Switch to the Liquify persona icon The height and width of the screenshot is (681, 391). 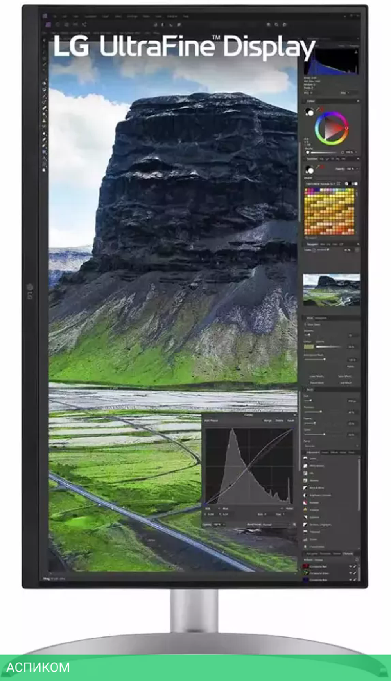(57, 24)
